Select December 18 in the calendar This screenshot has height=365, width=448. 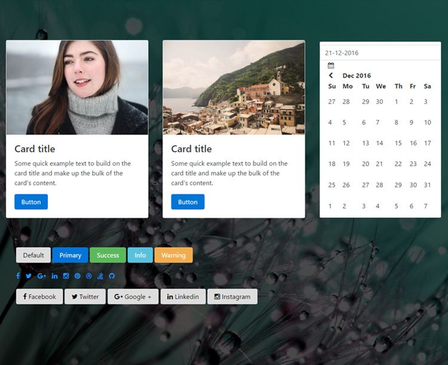[x=332, y=164]
